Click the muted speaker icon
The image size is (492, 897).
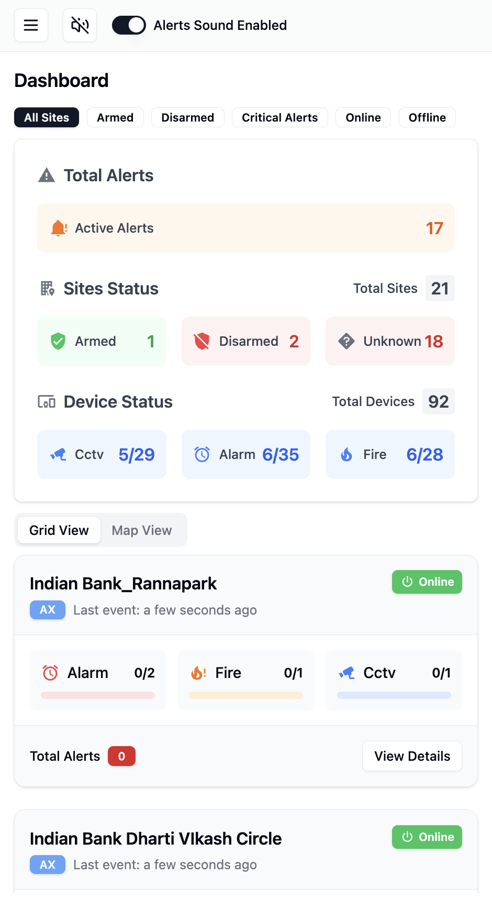[x=80, y=25]
